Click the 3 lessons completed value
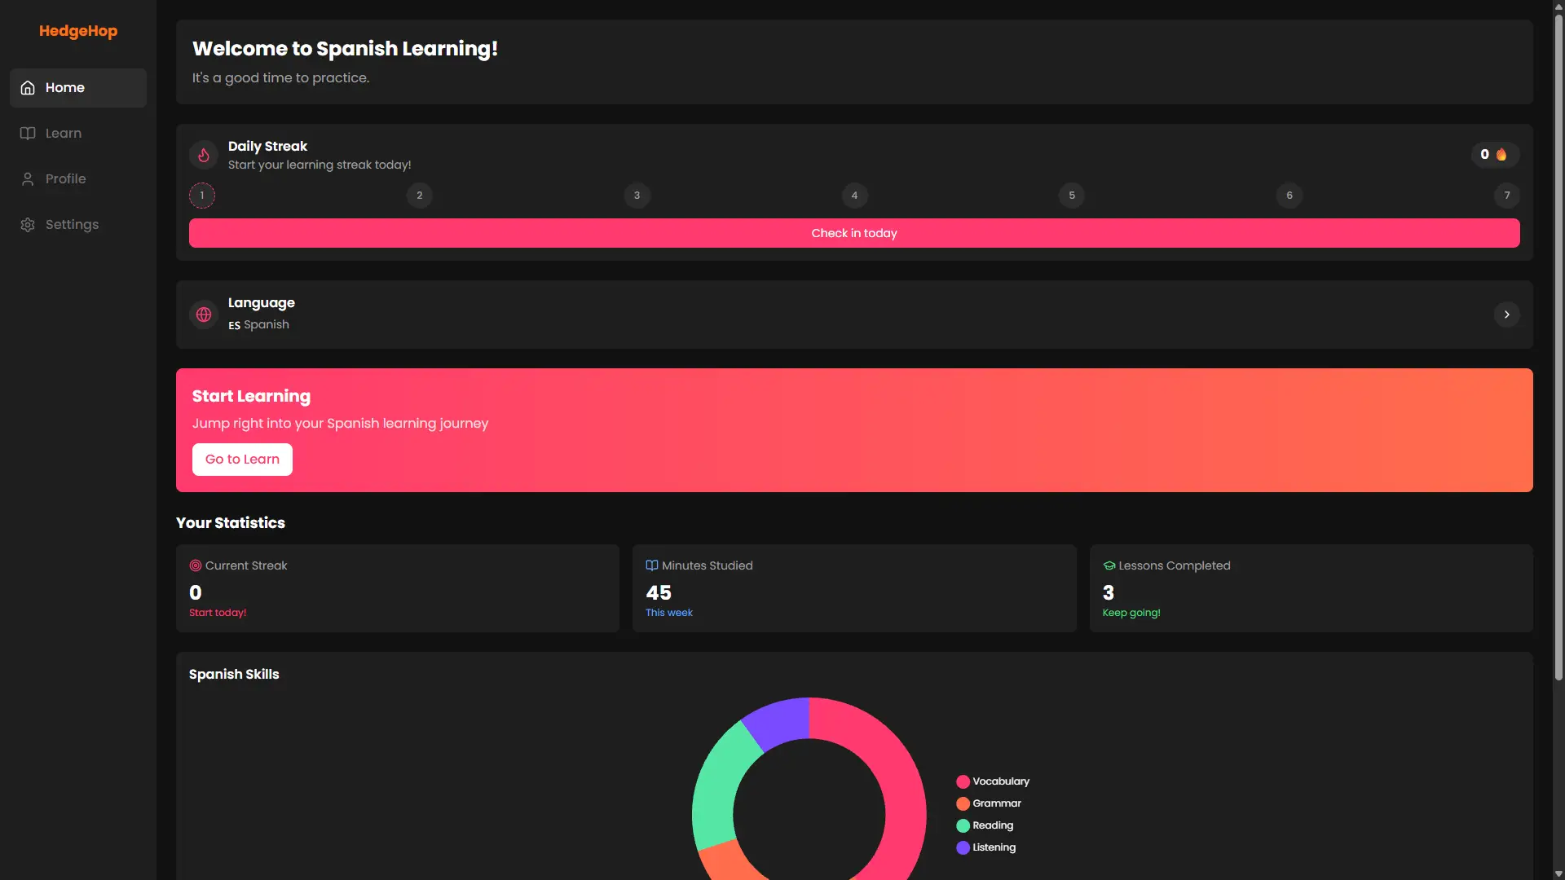The height and width of the screenshot is (880, 1565). pos(1109,592)
